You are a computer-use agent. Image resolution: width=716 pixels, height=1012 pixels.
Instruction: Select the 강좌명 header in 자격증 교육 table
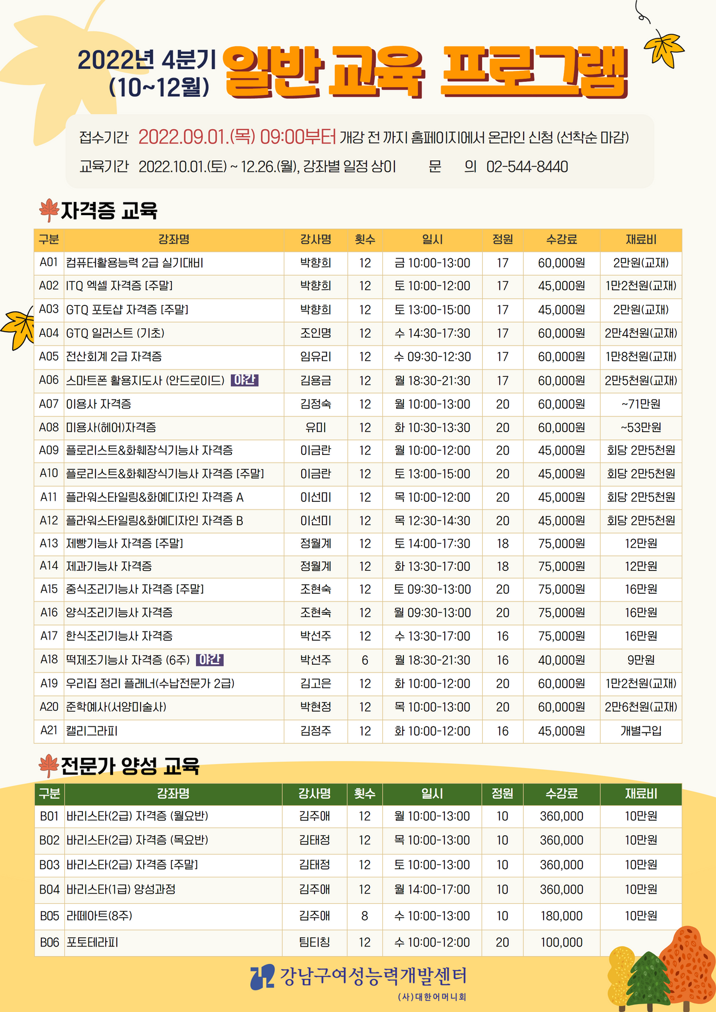174,240
